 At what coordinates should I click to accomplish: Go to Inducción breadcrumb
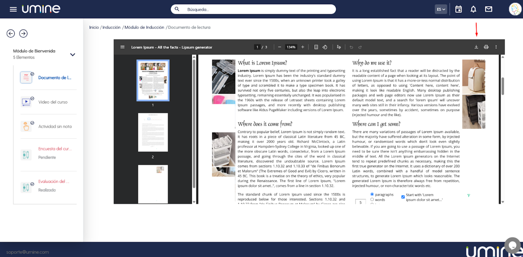click(x=111, y=28)
